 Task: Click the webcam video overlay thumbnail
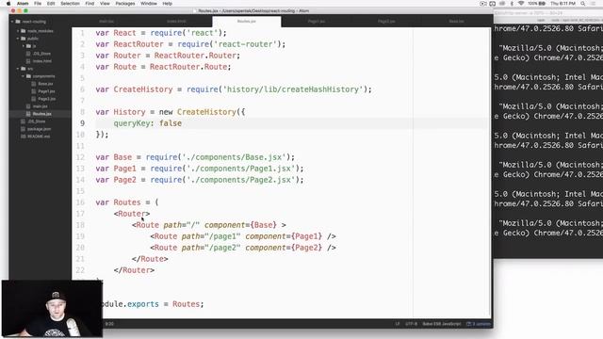[x=53, y=309]
